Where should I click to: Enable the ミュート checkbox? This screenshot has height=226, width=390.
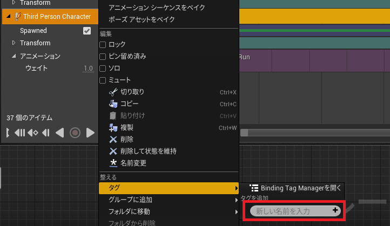[x=103, y=80]
